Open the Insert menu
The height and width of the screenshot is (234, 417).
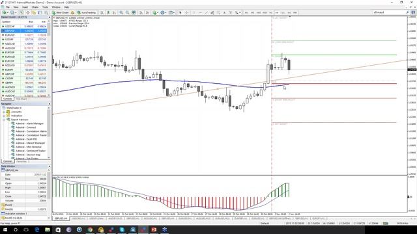[x=25, y=7]
